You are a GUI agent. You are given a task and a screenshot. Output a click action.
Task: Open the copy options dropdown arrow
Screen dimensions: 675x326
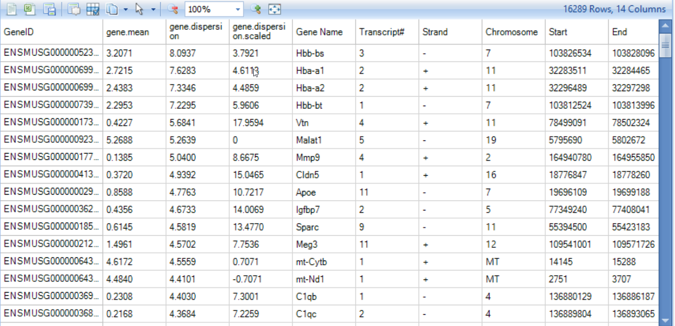[x=126, y=9]
